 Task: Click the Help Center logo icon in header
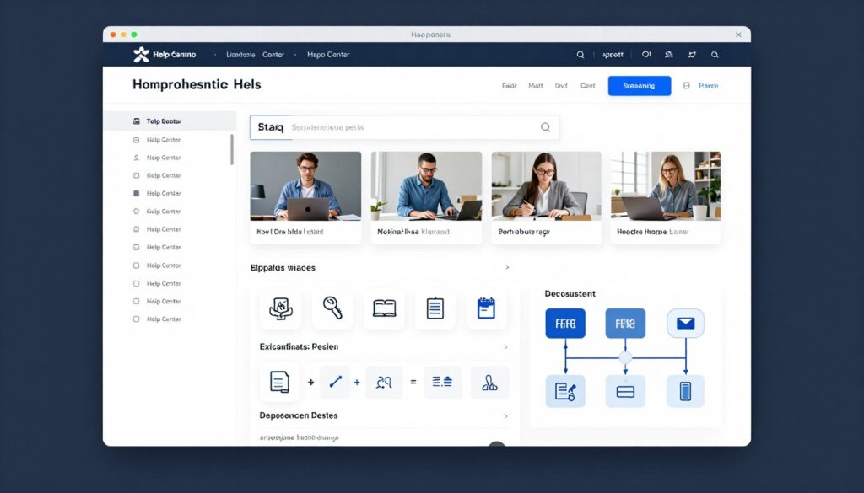click(141, 55)
